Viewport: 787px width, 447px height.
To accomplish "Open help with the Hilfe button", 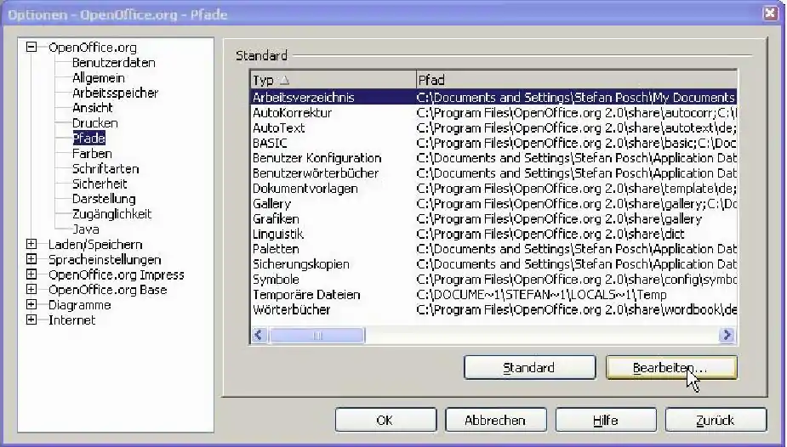I will tap(605, 420).
